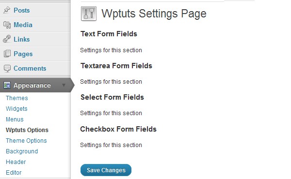The width and height of the screenshot is (291, 179).
Task: Open the Posts menu
Action: click(21, 10)
